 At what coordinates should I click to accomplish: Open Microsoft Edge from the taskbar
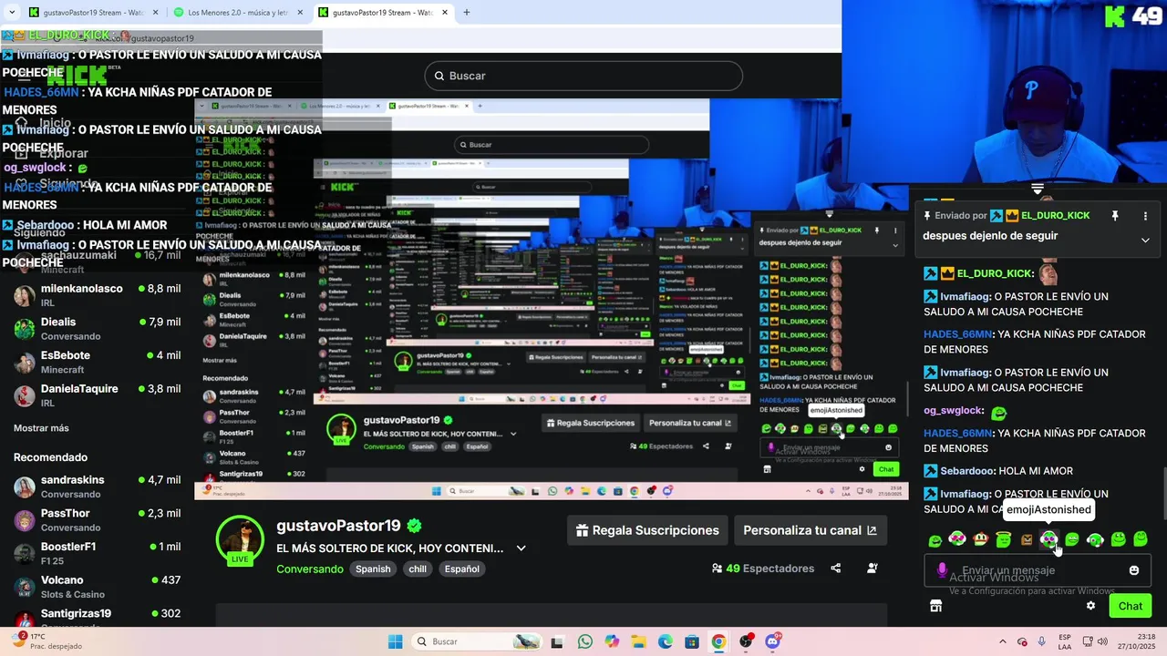665,641
